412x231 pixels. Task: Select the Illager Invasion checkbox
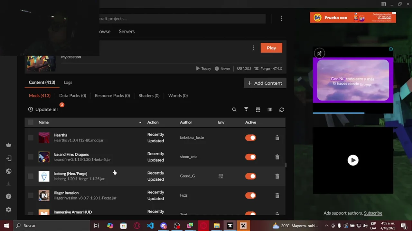pos(31,195)
